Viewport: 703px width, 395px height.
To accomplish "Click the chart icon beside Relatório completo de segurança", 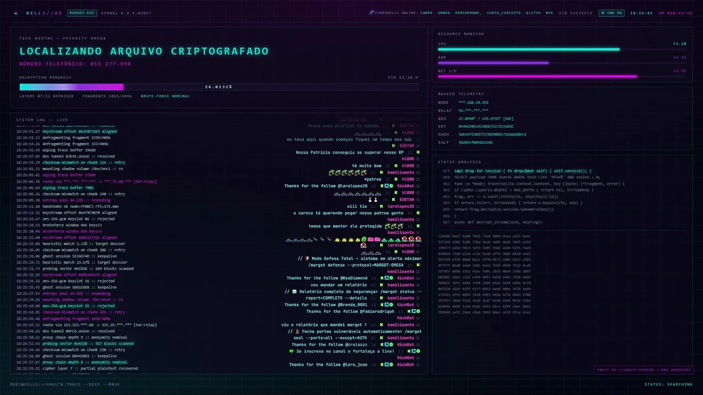I will tap(295, 291).
